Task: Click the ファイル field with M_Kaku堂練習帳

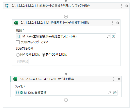Action: click(x=63, y=93)
